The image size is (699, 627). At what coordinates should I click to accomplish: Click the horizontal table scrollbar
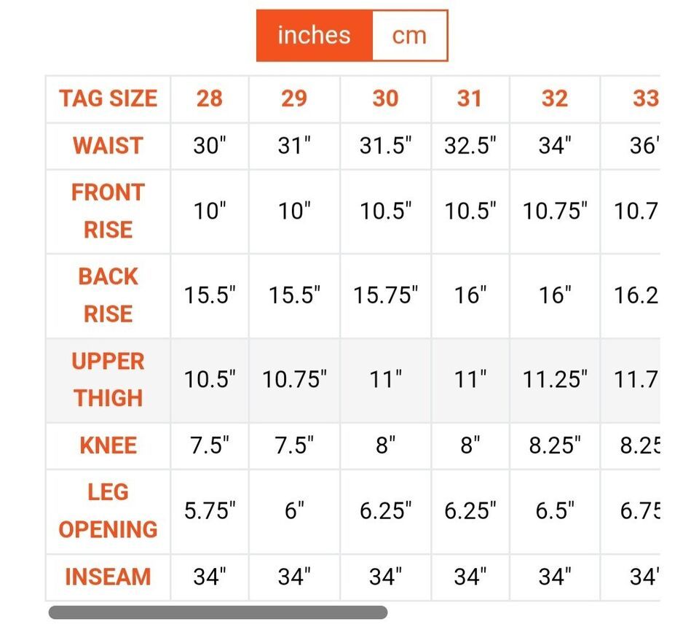pyautogui.click(x=218, y=612)
